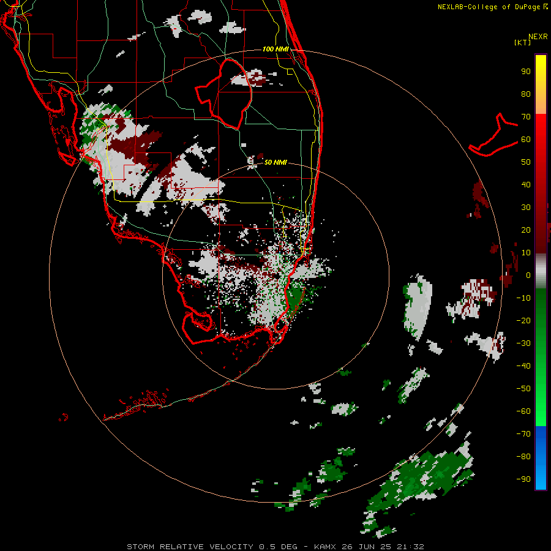The width and height of the screenshot is (551, 551).
Task: Click the 100 NMI range ring label
Action: coord(275,49)
